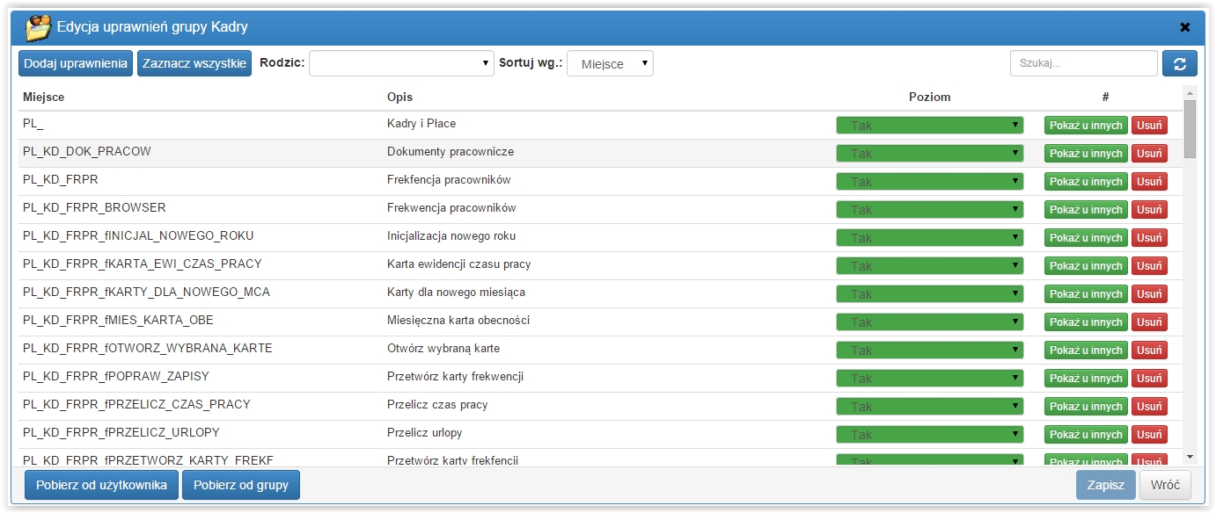This screenshot has width=1216, height=513.
Task: Click scrollbar down arrow at bottom of list
Action: click(1190, 457)
